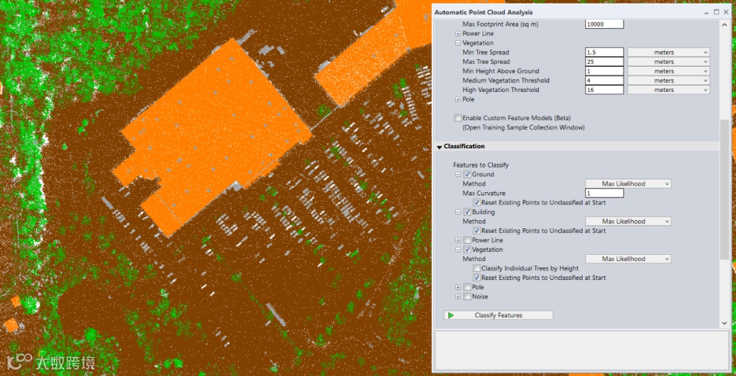Image resolution: width=736 pixels, height=376 pixels.
Task: Open Max Tree Spread units dropdown
Action: coord(669,61)
